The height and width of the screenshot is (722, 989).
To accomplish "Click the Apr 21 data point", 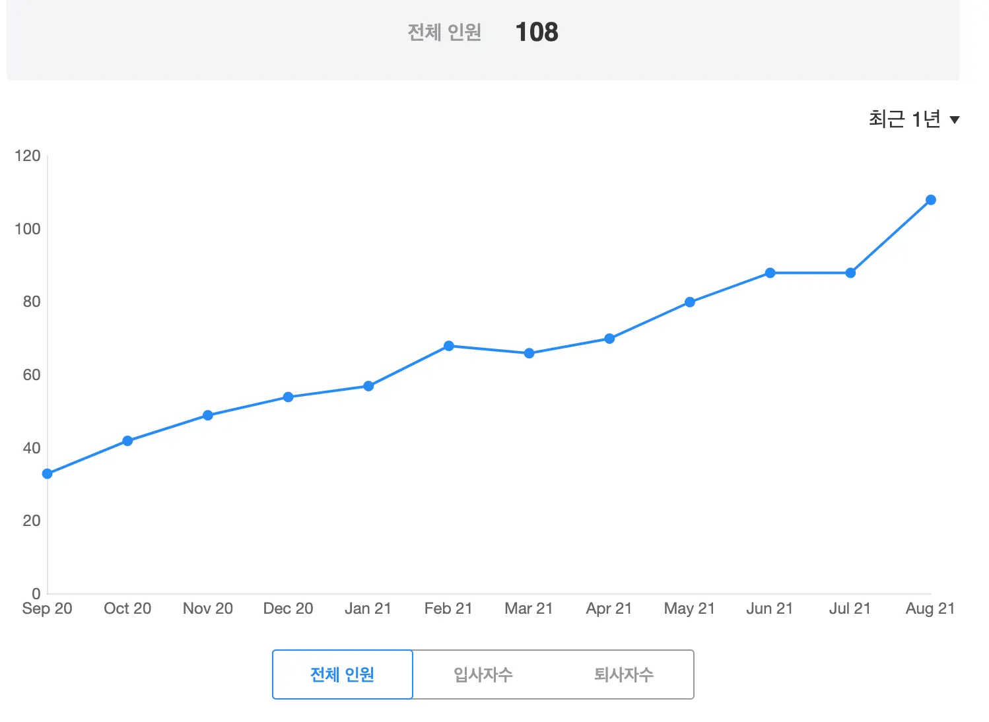I will pyautogui.click(x=609, y=339).
